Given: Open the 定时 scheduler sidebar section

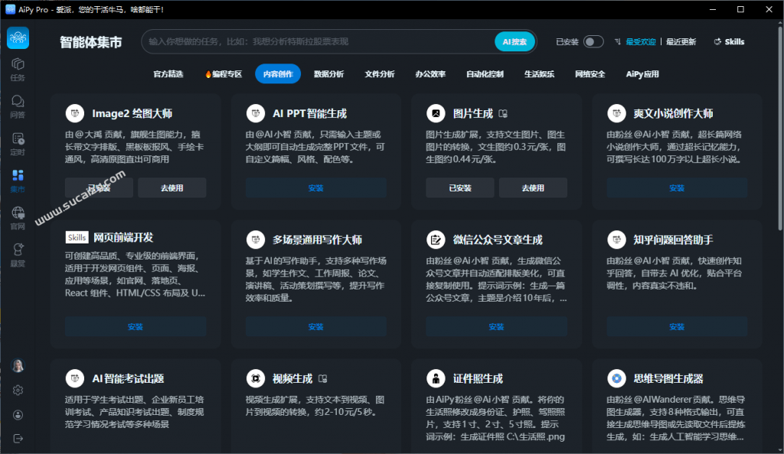Looking at the screenshot, I should click(18, 144).
